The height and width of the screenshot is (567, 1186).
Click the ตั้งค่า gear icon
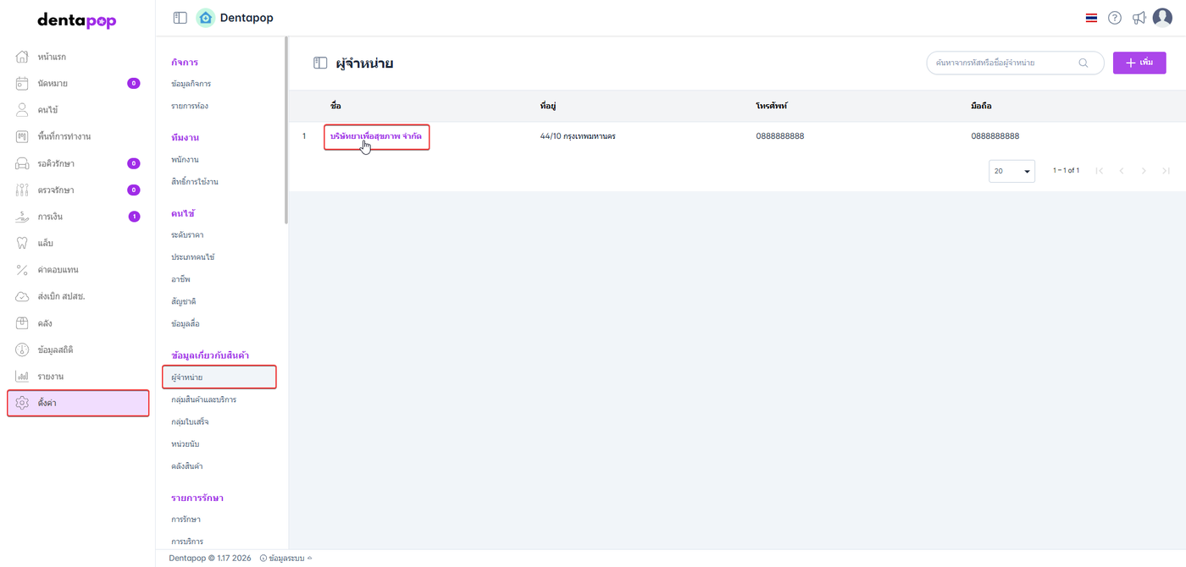point(23,403)
